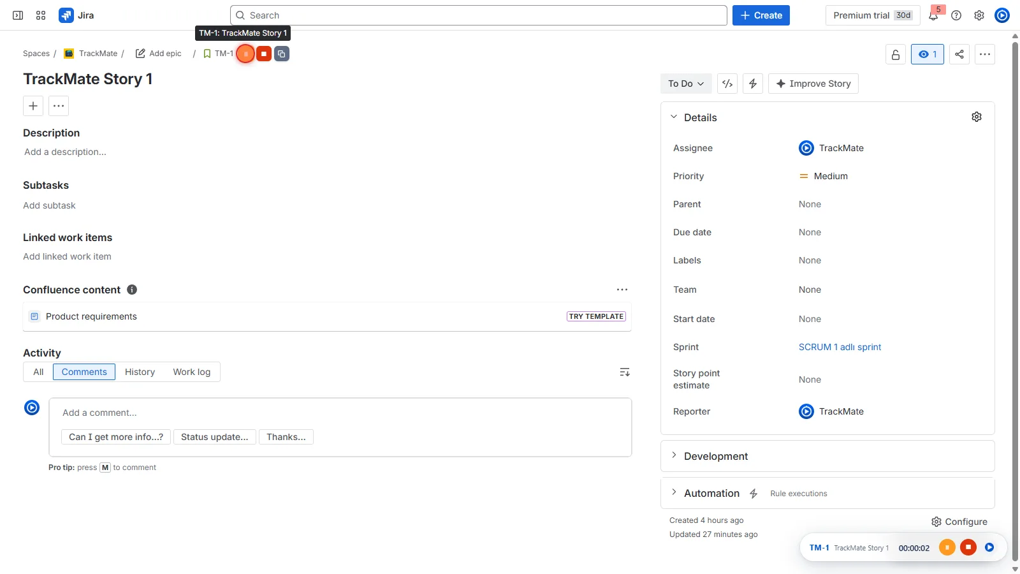Click the Confluence content info icon
Image resolution: width=1020 pixels, height=574 pixels.
click(x=132, y=290)
